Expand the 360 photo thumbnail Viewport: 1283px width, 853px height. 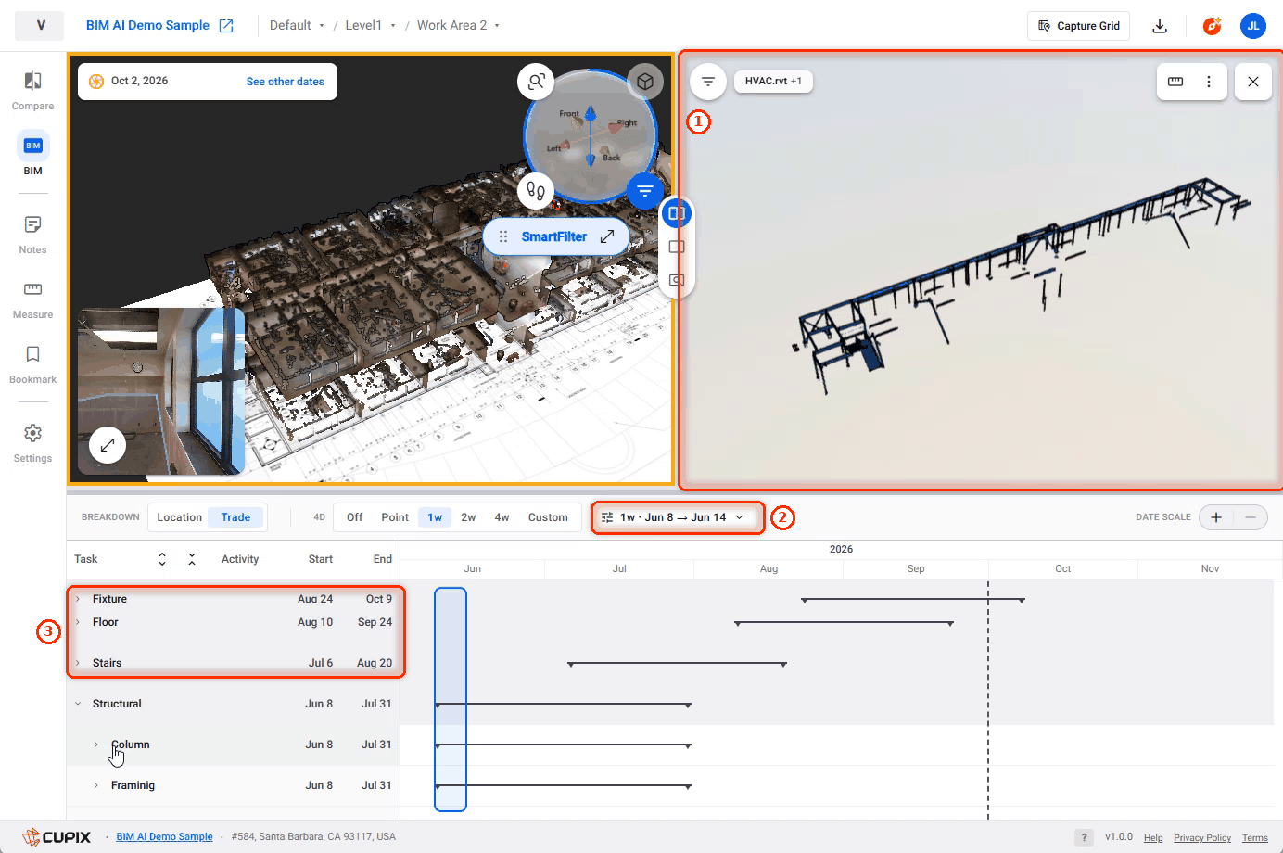[108, 445]
